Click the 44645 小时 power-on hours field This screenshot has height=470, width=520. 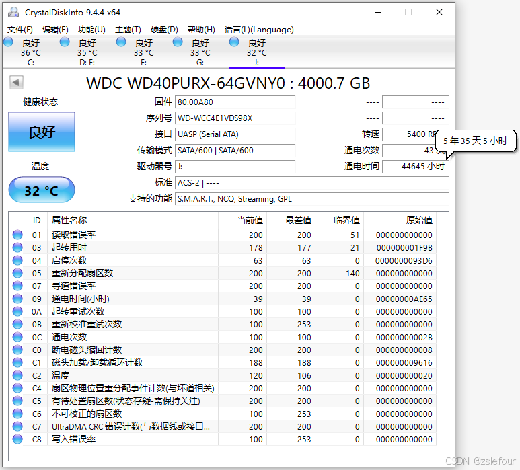click(x=416, y=166)
